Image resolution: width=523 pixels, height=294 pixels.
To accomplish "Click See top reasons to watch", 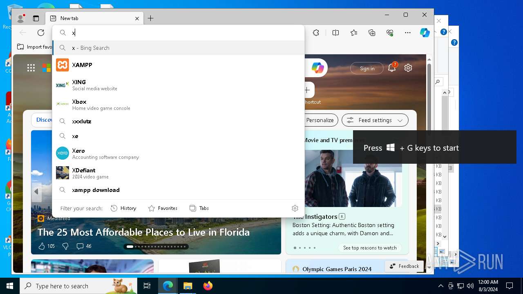I will (x=370, y=248).
